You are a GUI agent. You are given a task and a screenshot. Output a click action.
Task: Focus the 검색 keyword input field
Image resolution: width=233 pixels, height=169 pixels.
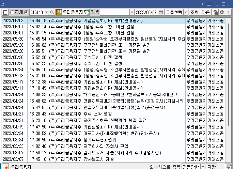point(115,12)
